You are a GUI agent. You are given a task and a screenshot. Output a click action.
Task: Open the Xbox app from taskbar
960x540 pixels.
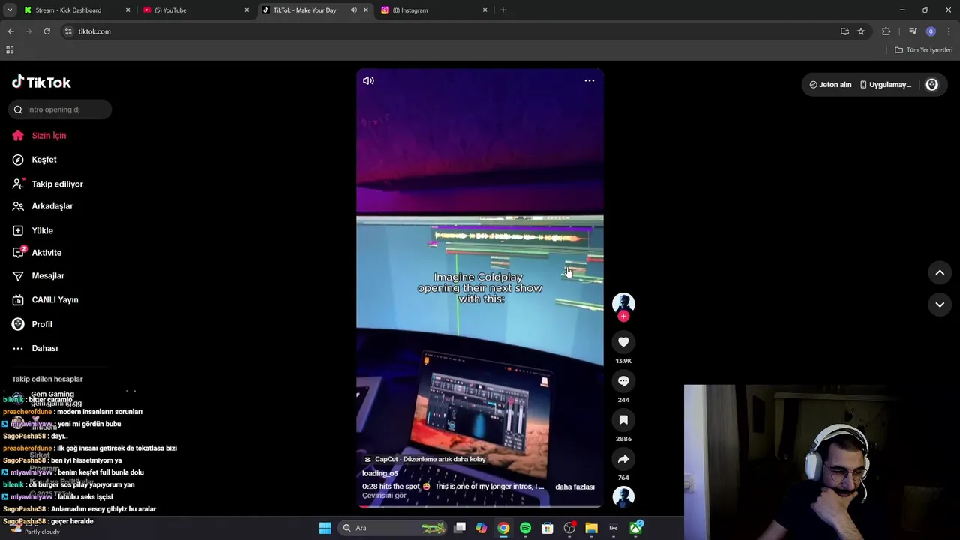pos(636,528)
